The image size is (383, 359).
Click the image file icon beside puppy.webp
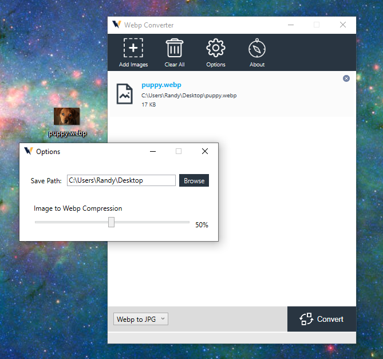125,94
